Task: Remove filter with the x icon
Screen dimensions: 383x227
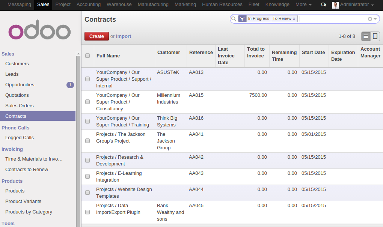Action: (x=294, y=18)
